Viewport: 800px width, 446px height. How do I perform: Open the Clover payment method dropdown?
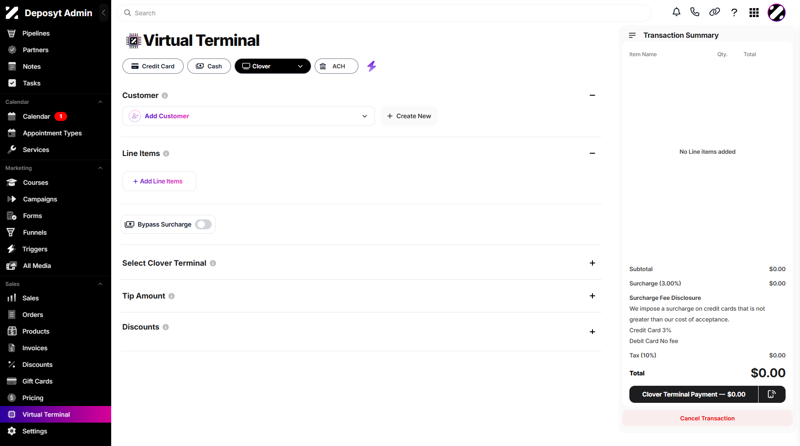pyautogui.click(x=273, y=66)
